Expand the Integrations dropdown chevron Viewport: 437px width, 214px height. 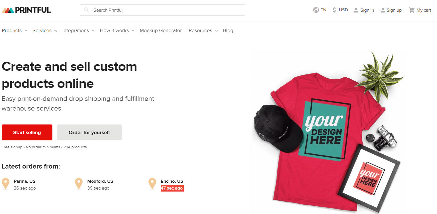tap(93, 31)
